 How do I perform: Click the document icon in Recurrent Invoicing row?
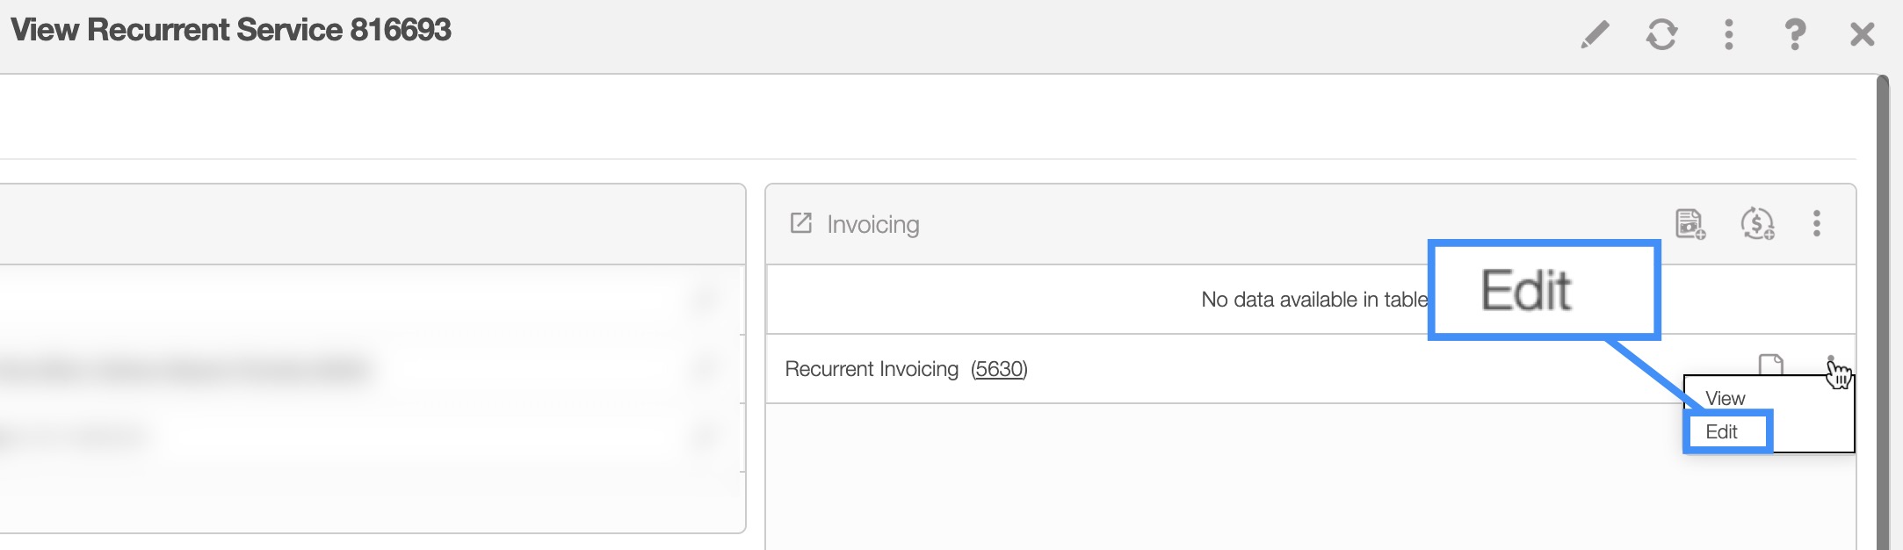pyautogui.click(x=1770, y=364)
